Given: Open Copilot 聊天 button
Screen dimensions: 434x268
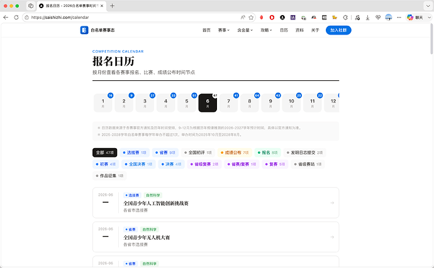Looking at the screenshot, I should [x=415, y=18].
